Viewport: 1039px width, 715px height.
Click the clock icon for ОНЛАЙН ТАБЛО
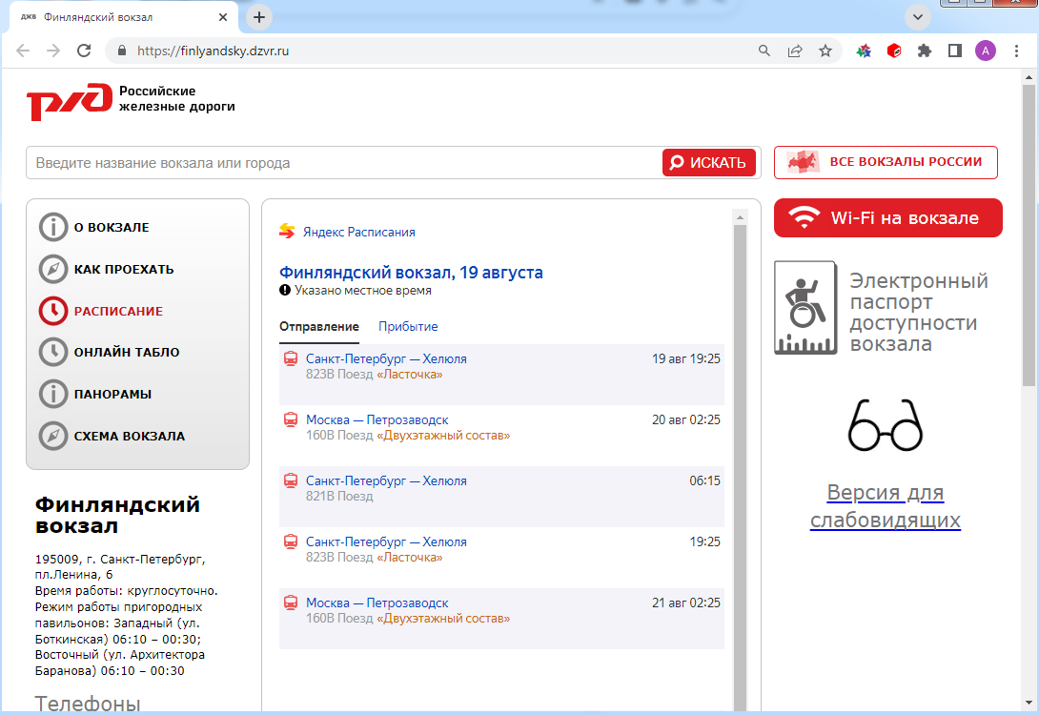pos(53,352)
